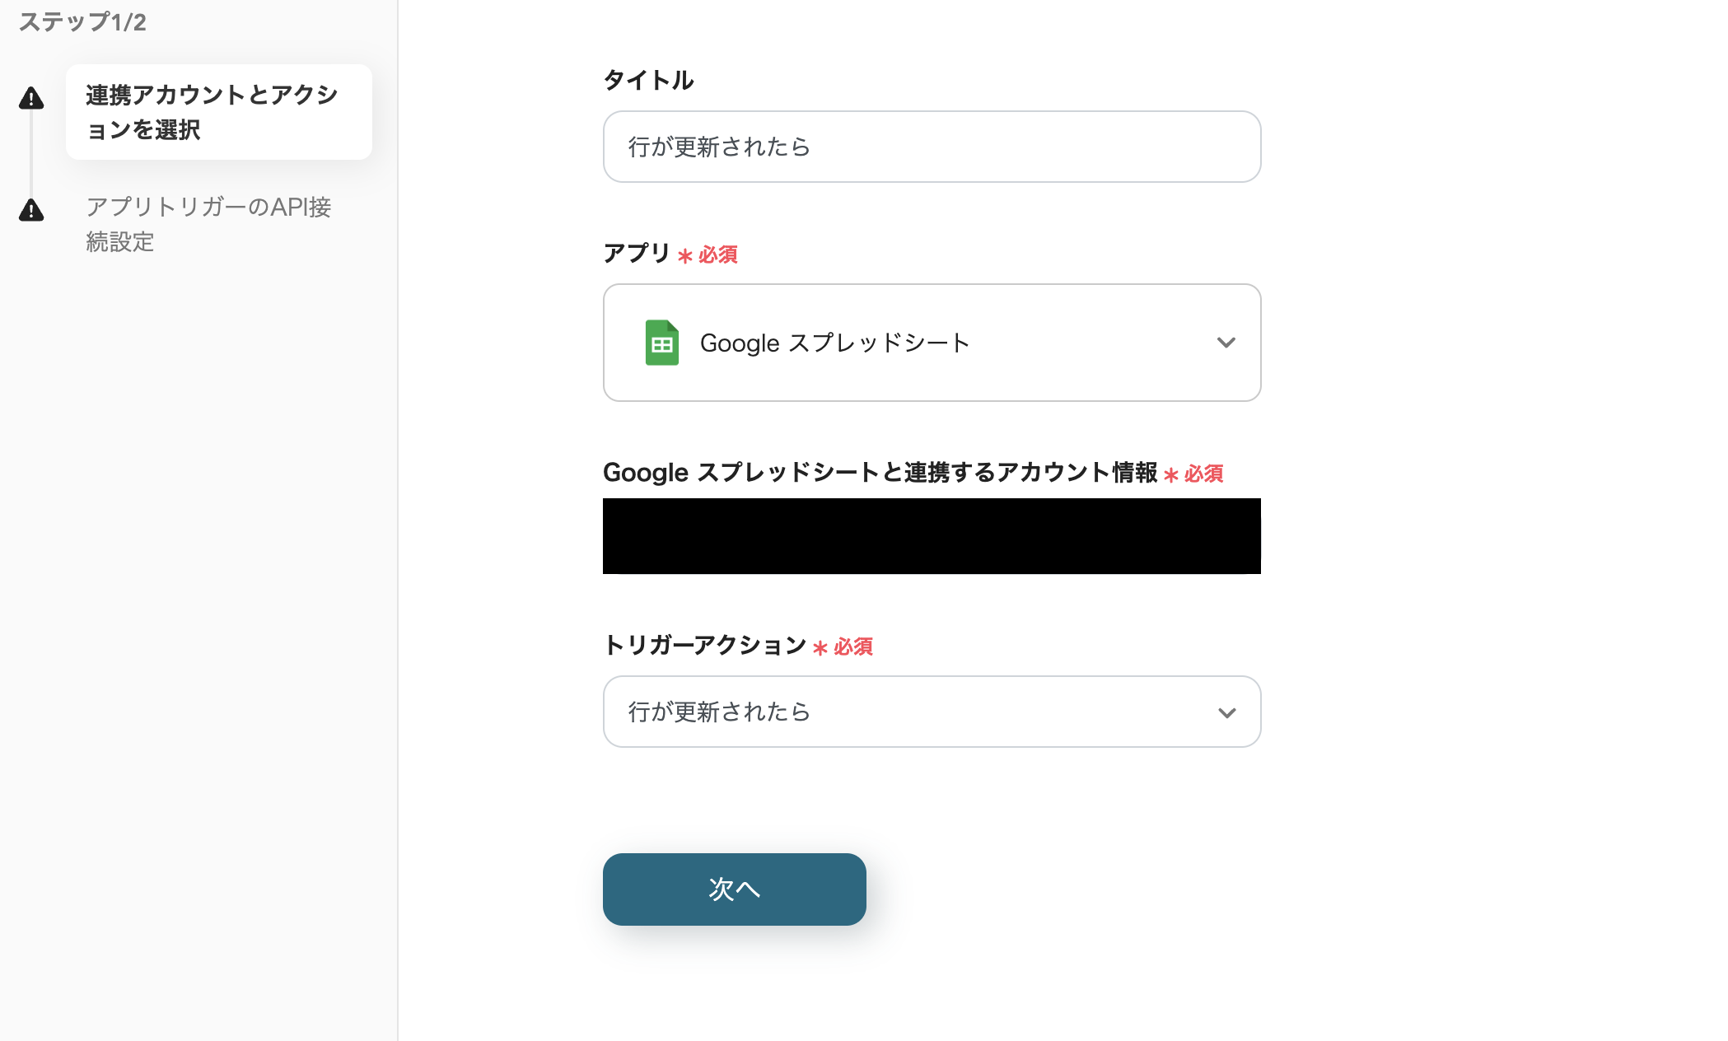Click the Google スプレッドシート app icon
This screenshot has width=1728, height=1041.
[664, 343]
